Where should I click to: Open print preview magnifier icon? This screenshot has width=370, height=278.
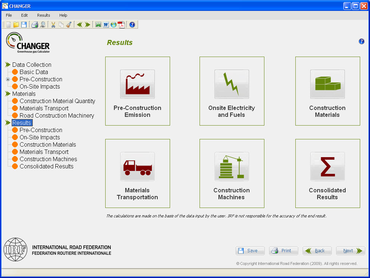tap(43, 25)
